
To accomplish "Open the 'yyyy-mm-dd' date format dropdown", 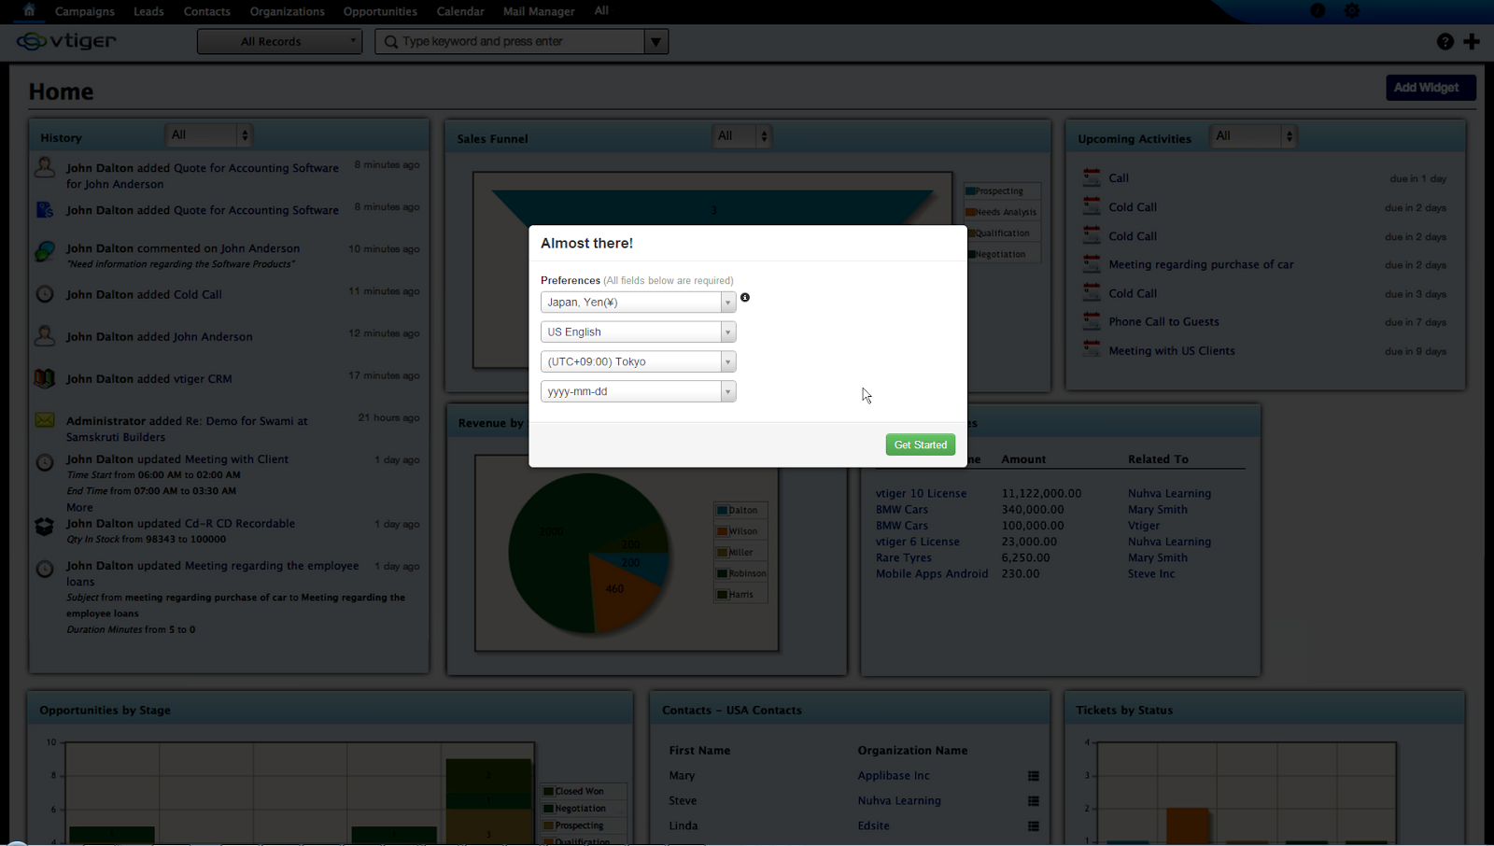I will click(639, 392).
